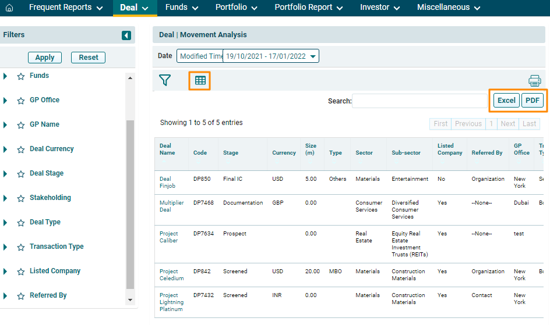Toggle the star beside Listed Company
The image size is (550, 325).
[x=21, y=272]
